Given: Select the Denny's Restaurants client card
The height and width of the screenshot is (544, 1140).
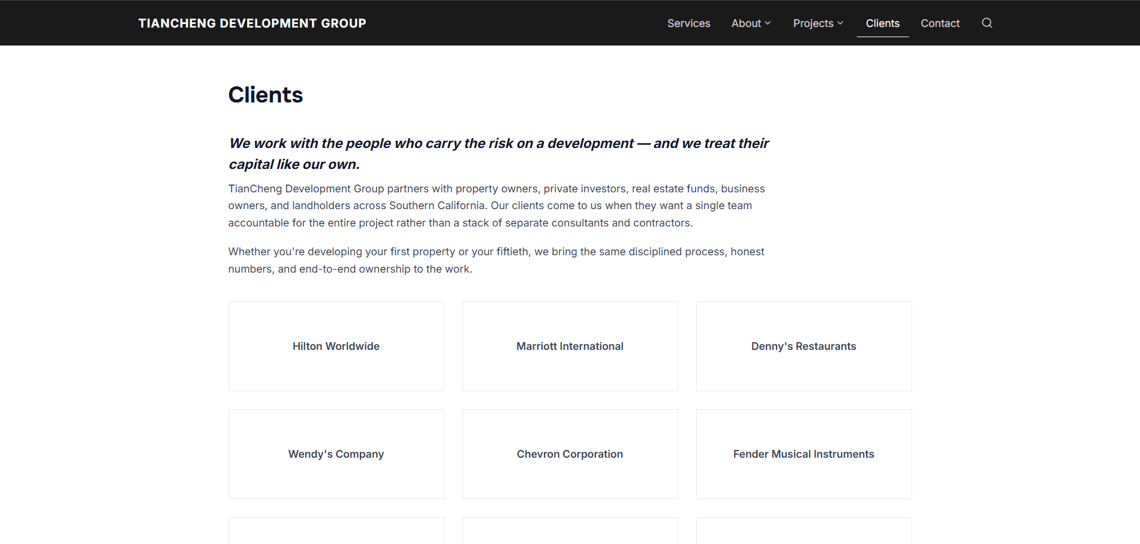Looking at the screenshot, I should click(804, 346).
